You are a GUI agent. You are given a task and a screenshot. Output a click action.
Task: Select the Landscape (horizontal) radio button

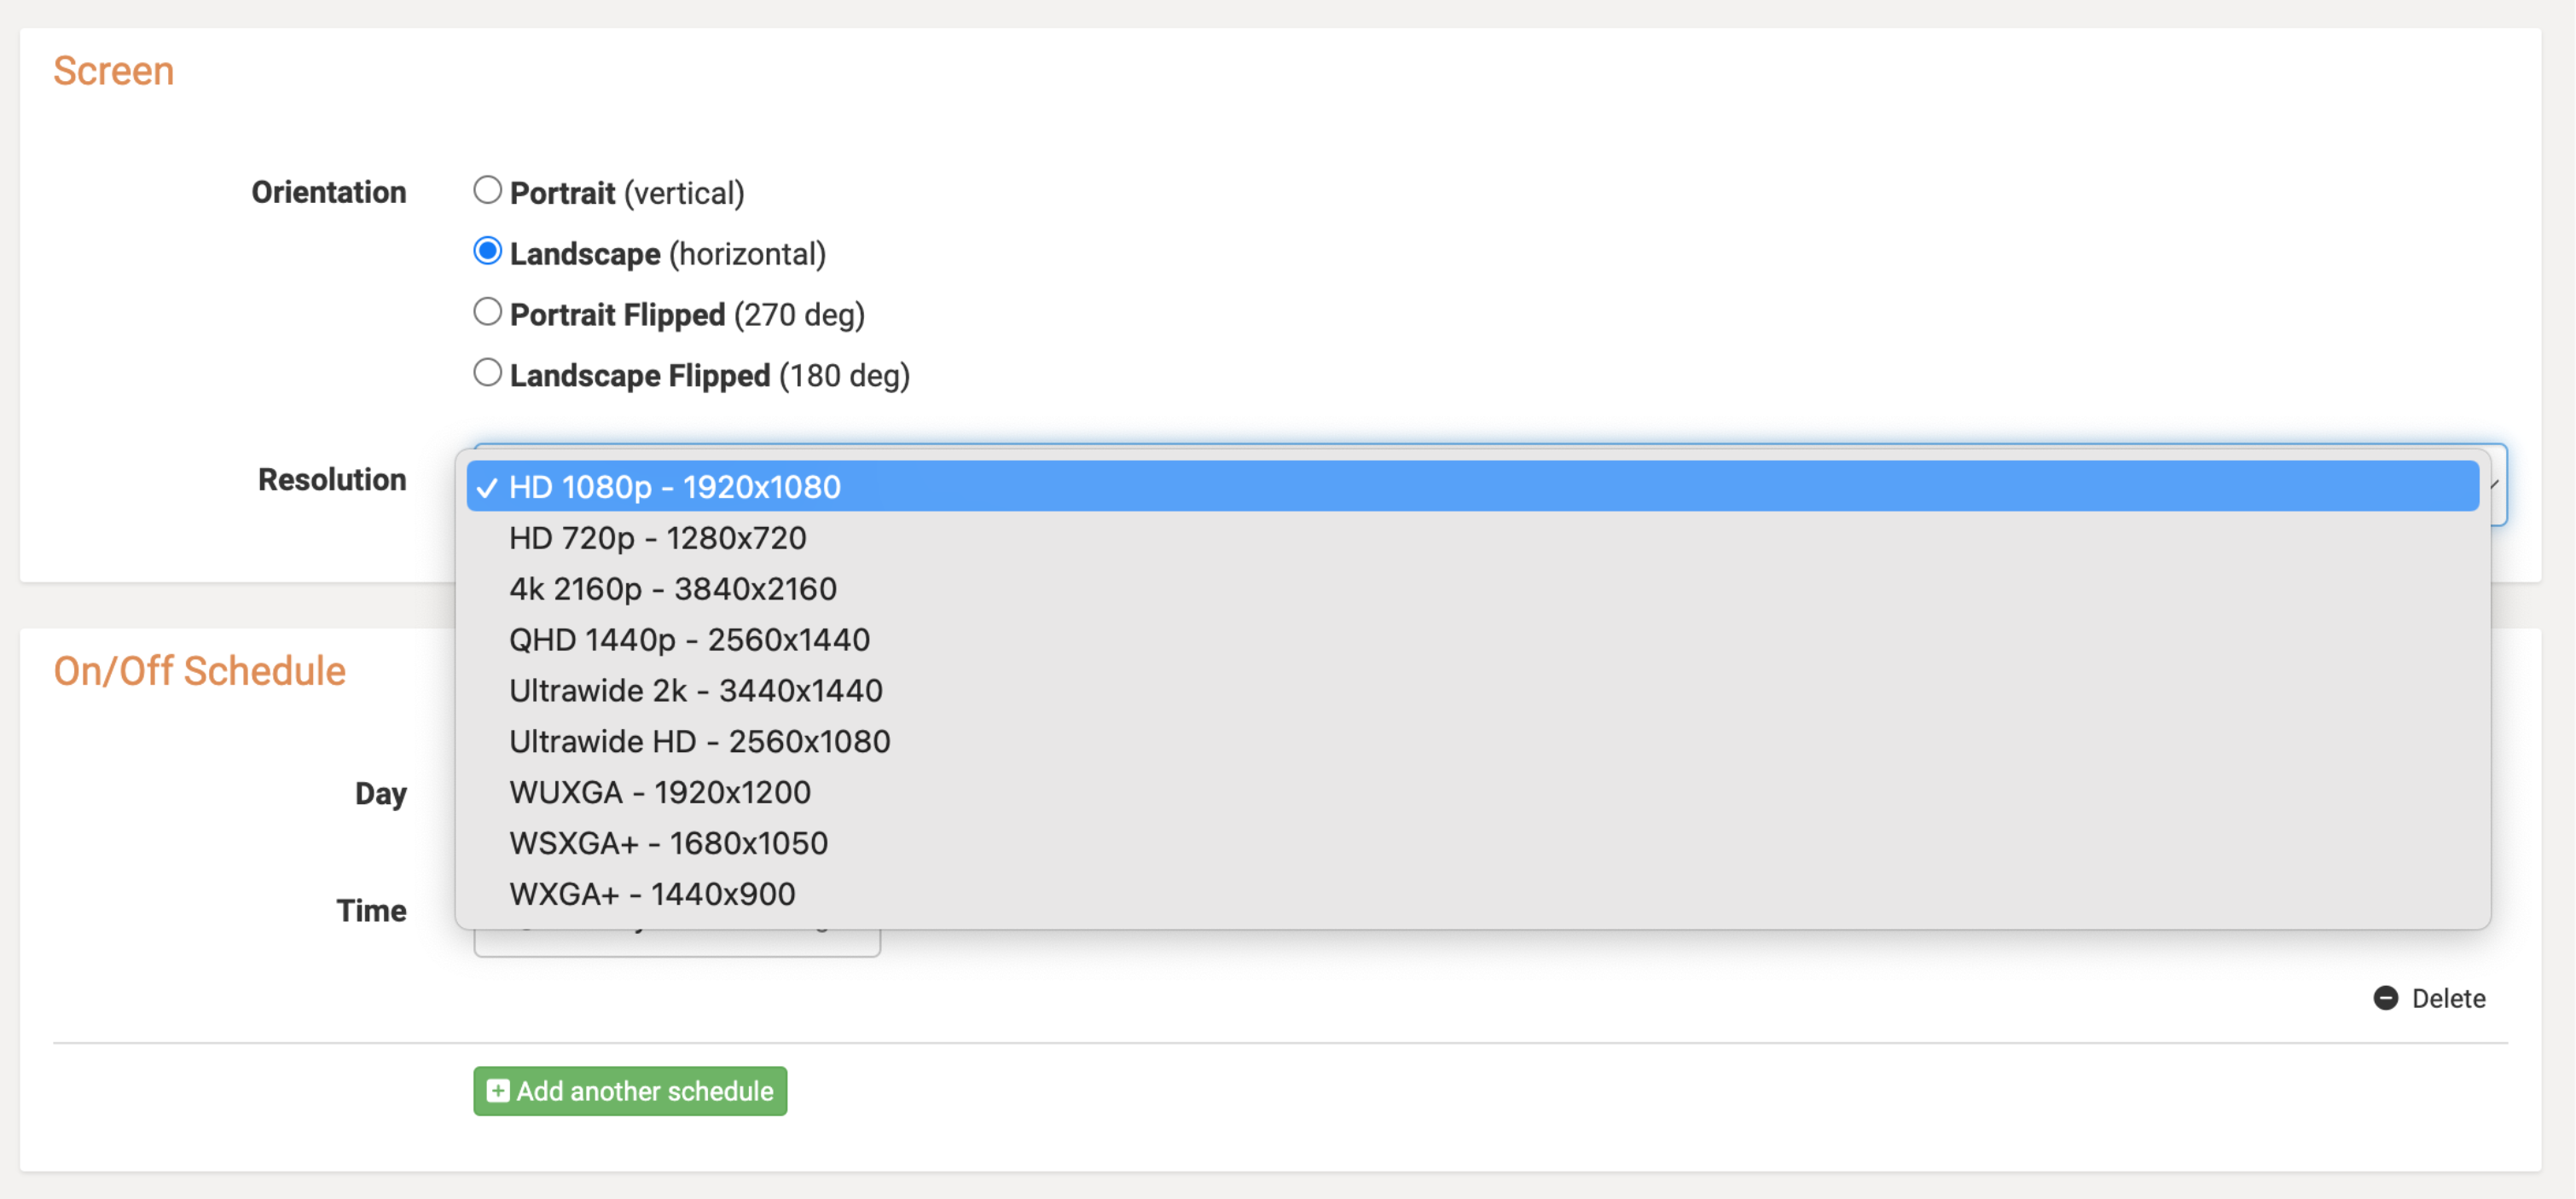coord(487,251)
